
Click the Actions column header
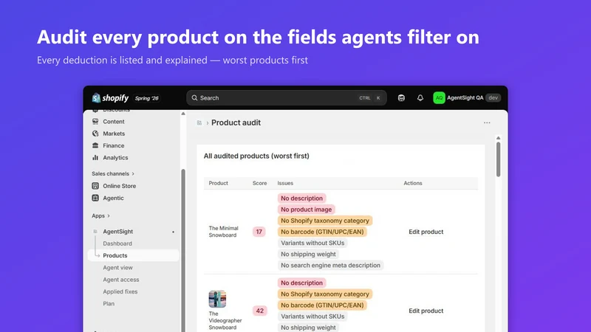point(413,183)
